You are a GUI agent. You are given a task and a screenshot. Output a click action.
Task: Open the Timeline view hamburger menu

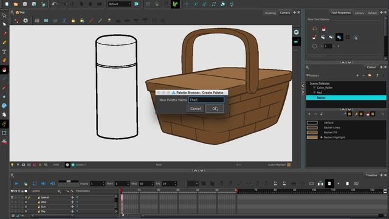coord(12,175)
